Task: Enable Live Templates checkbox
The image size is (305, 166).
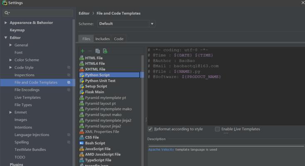Action: 217,129
